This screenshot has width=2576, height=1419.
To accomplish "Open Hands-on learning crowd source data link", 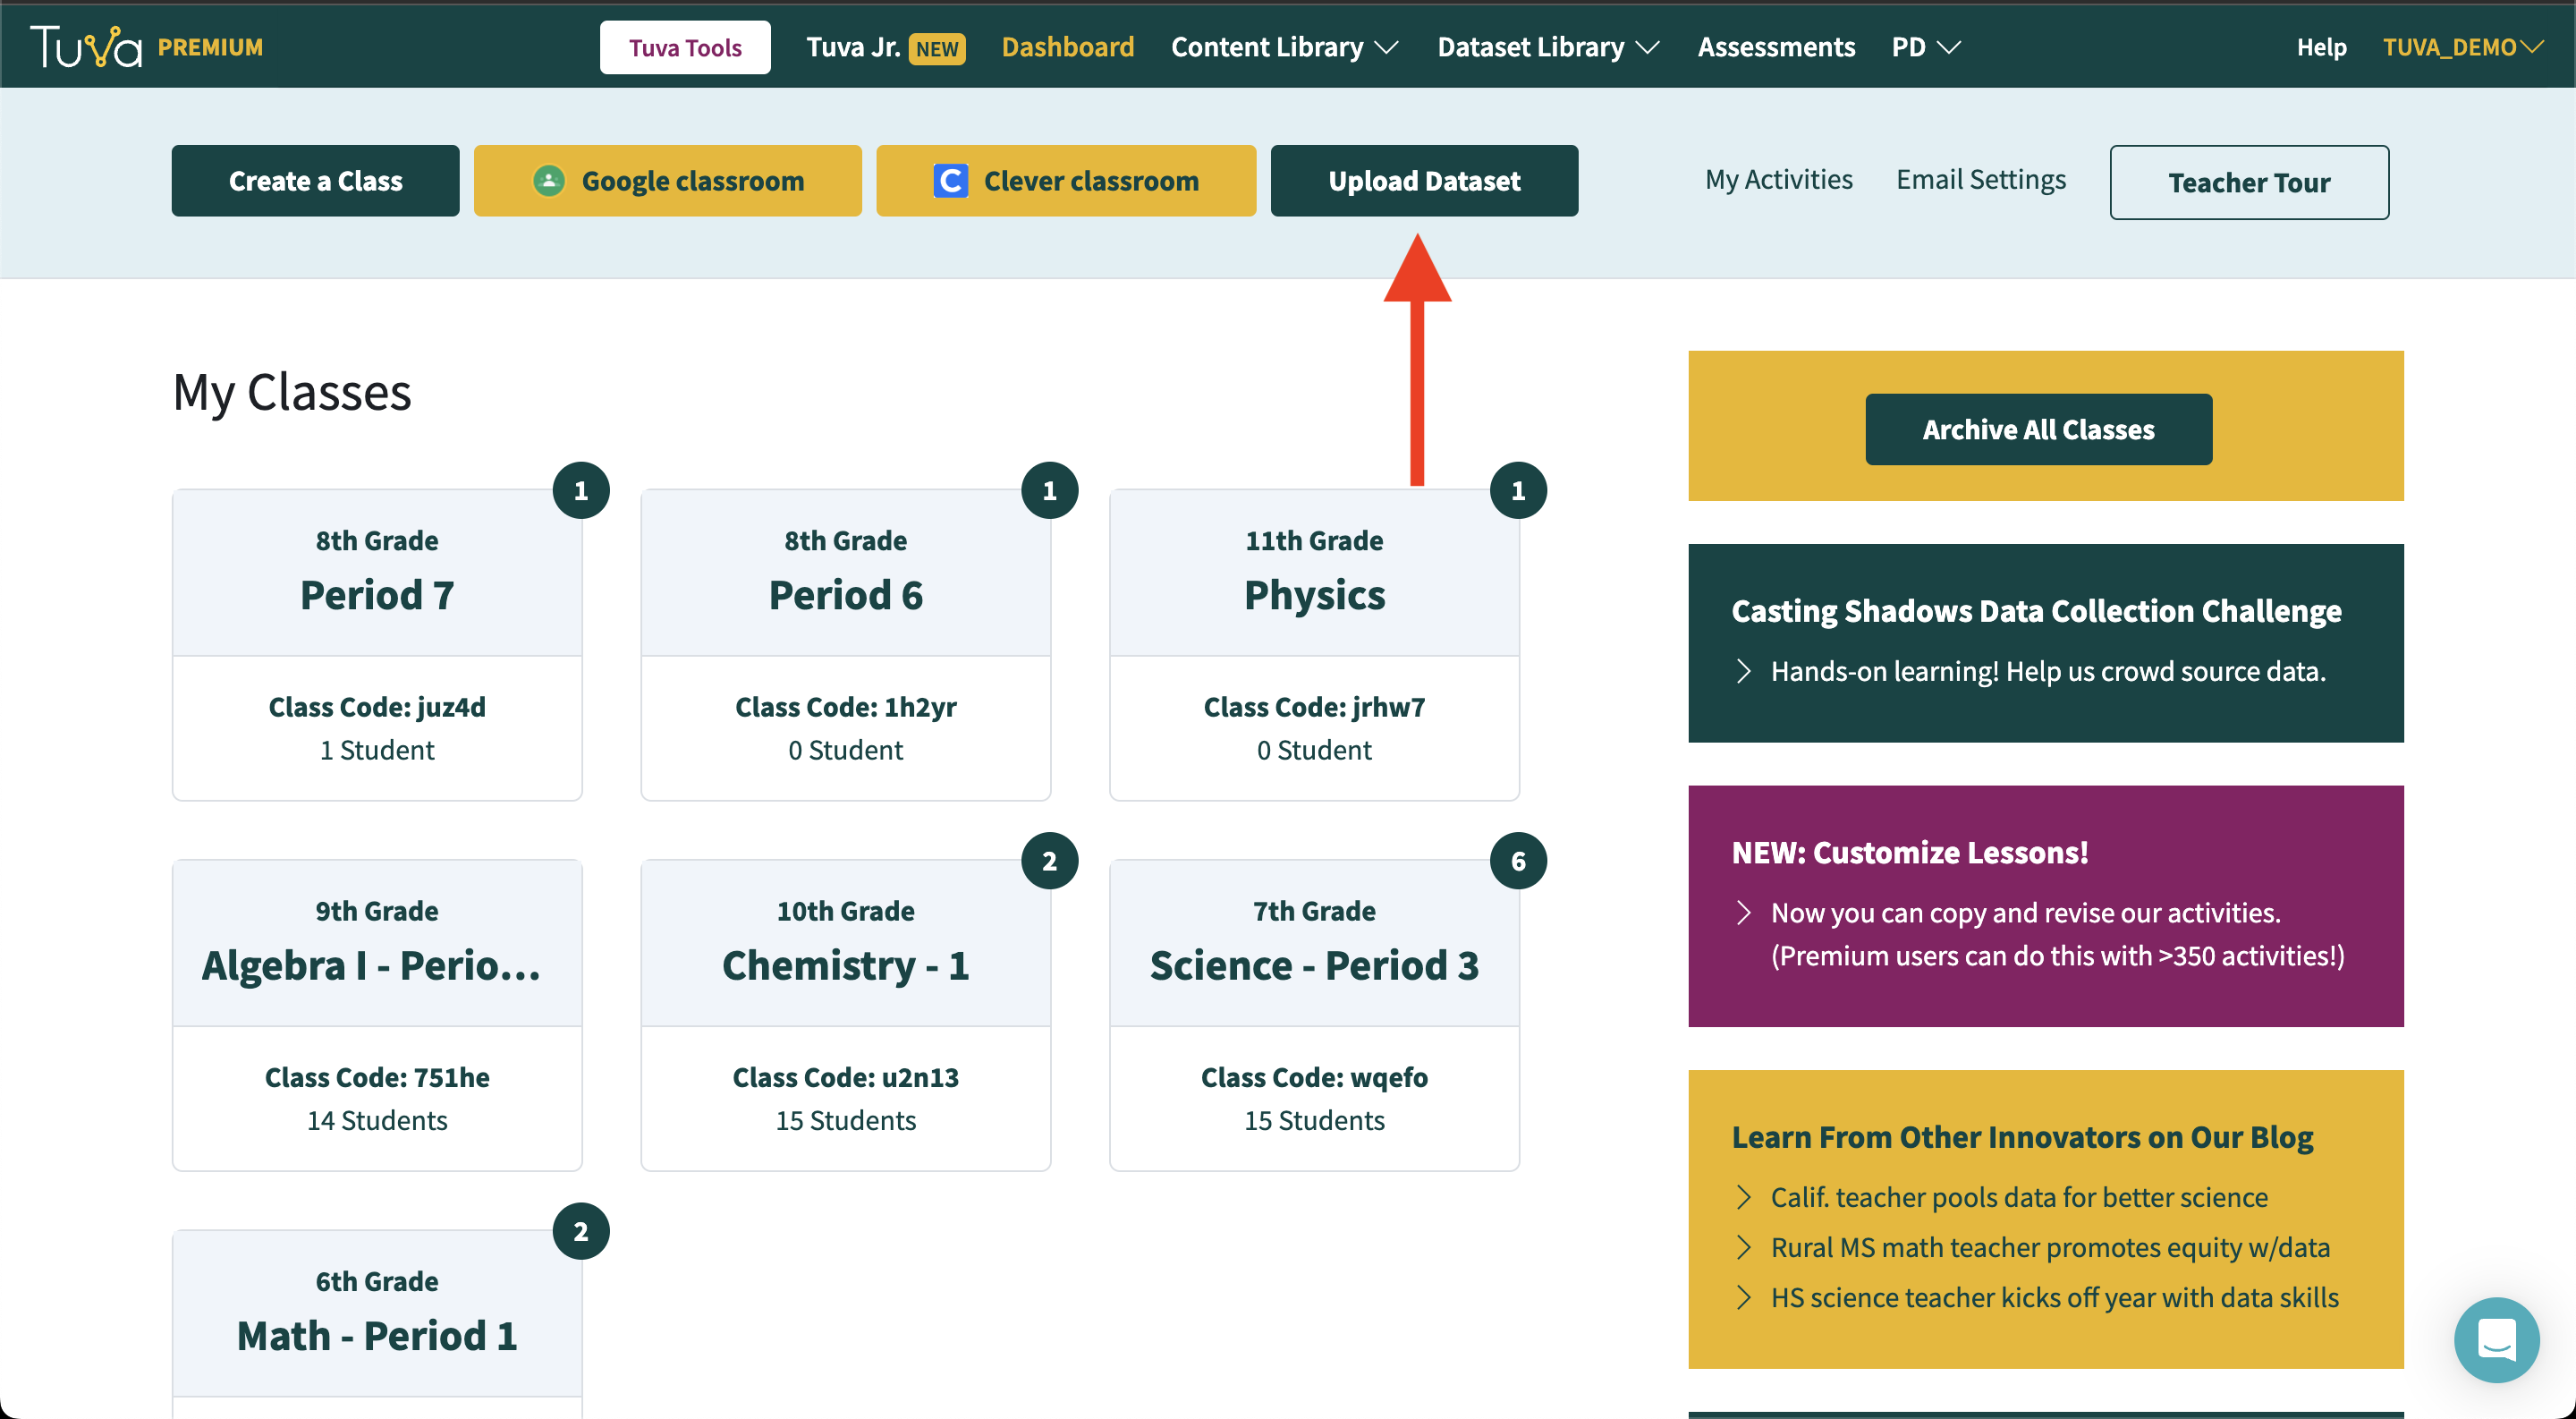I will [x=2048, y=671].
